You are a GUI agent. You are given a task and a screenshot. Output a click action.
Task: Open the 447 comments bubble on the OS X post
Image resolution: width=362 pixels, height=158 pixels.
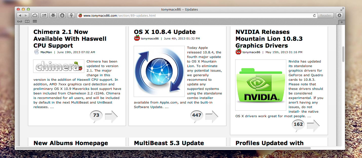tap(197, 116)
